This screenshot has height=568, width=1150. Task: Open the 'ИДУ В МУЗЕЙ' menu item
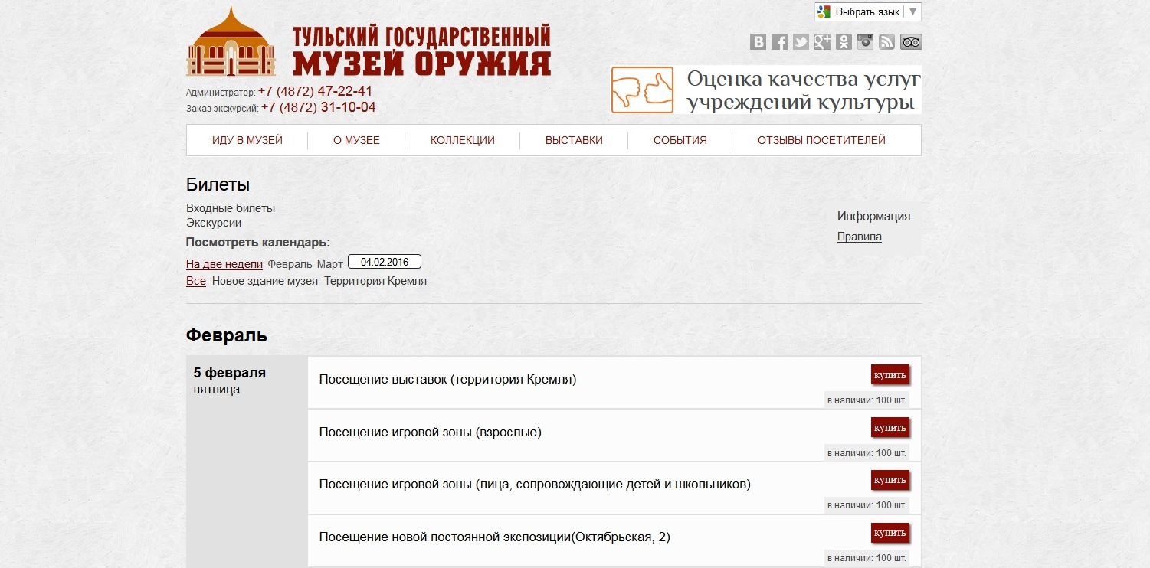(x=247, y=140)
